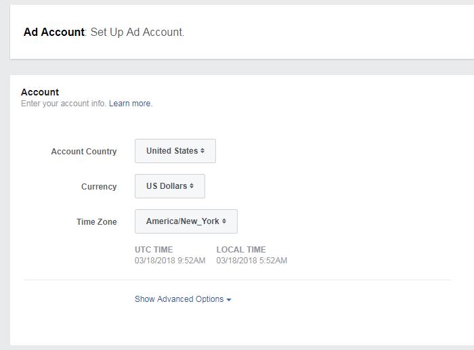
Task: Open the US Dollars currency dropdown
Action: (169, 186)
